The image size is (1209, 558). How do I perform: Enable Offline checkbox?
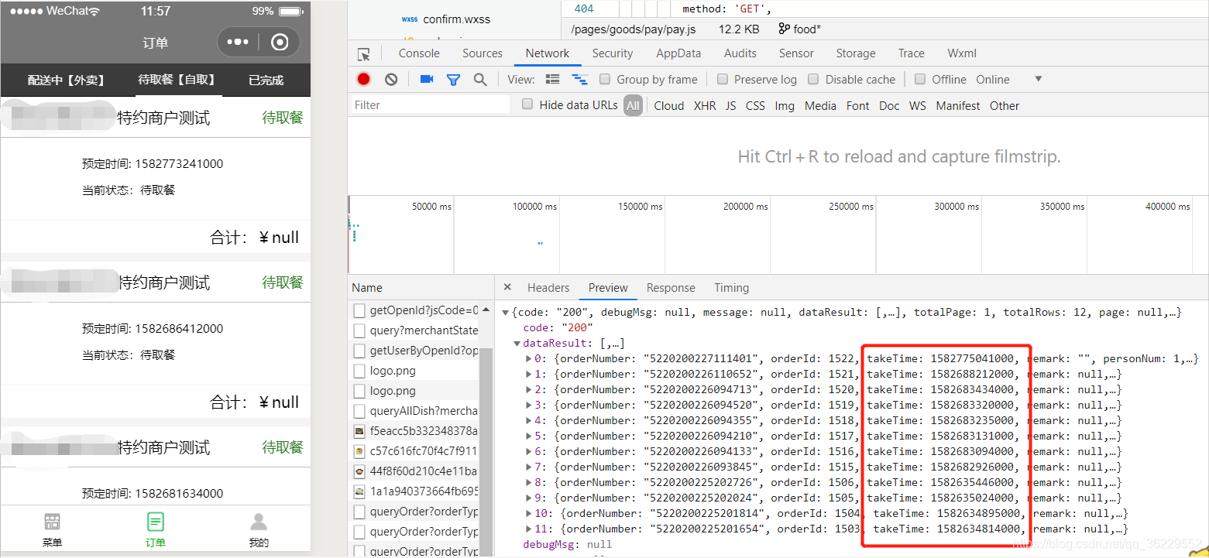point(920,79)
